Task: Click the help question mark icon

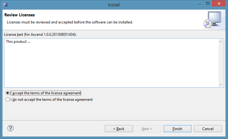Action: pyautogui.click(x=11, y=128)
